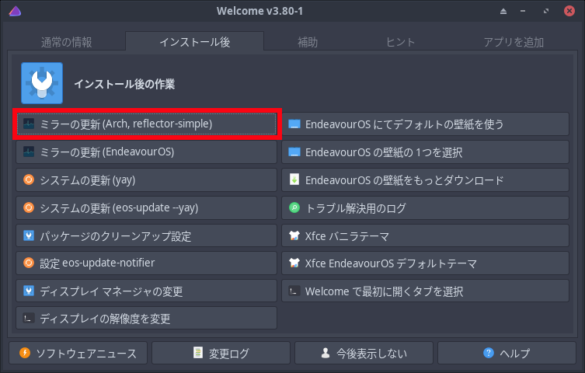Open ソフトウェアニュース

coord(78,353)
